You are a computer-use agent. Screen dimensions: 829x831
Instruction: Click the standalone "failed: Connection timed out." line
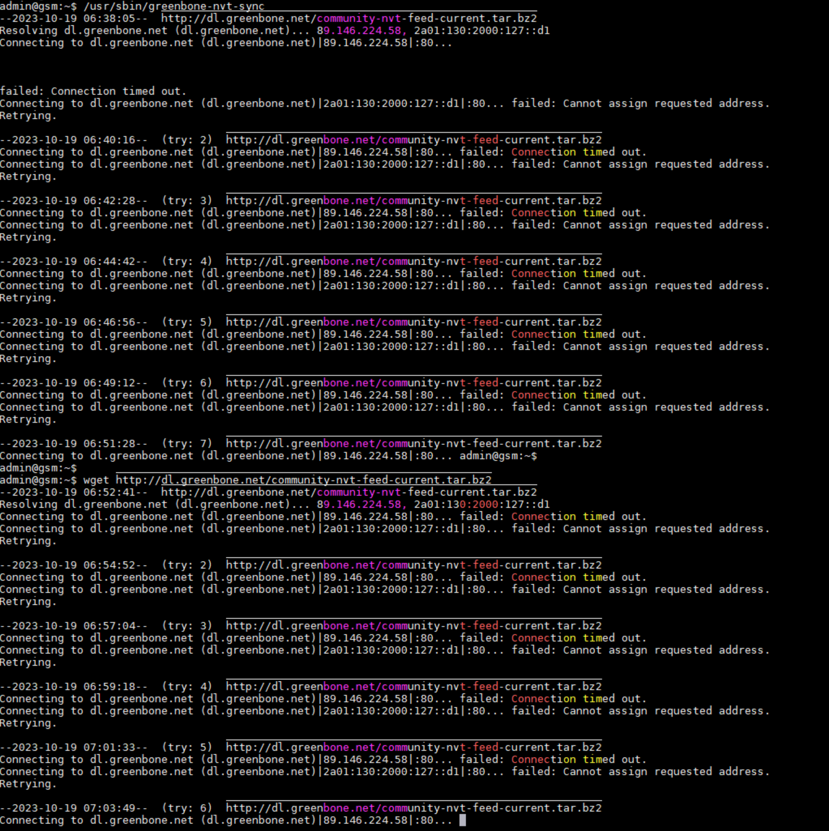tap(93, 91)
